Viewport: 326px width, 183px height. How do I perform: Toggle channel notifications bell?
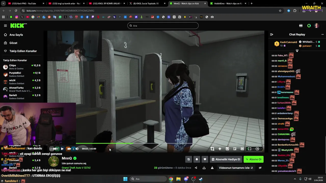coord(197,159)
